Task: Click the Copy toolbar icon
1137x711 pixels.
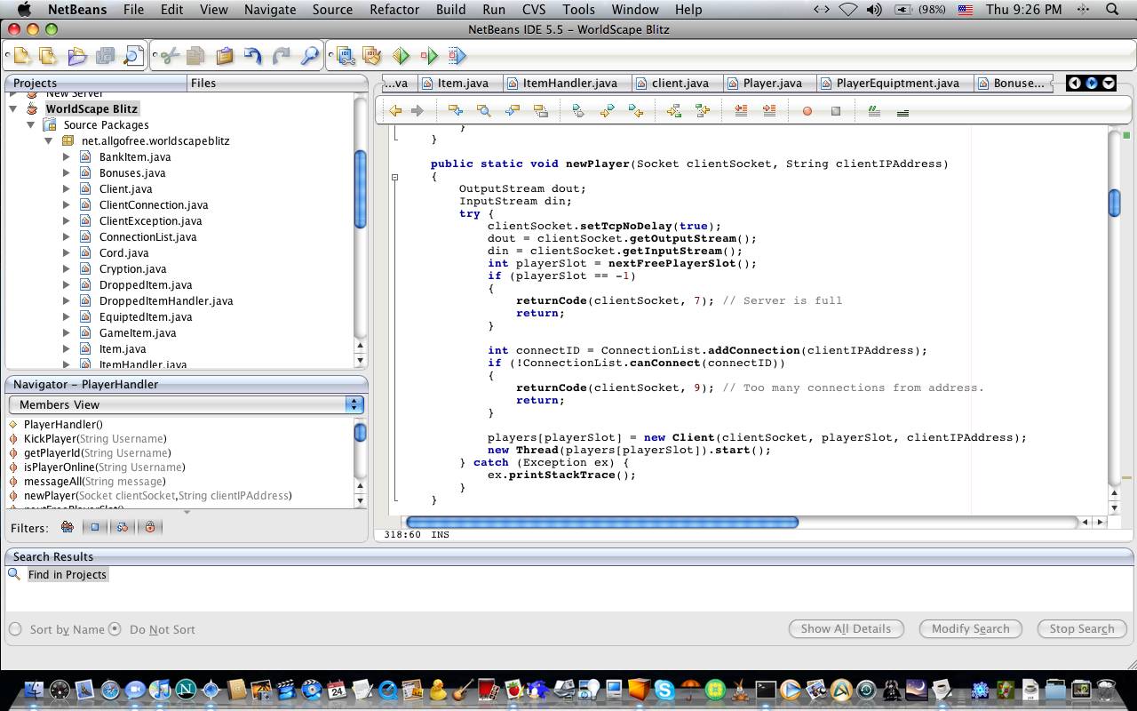Action: tap(195, 56)
